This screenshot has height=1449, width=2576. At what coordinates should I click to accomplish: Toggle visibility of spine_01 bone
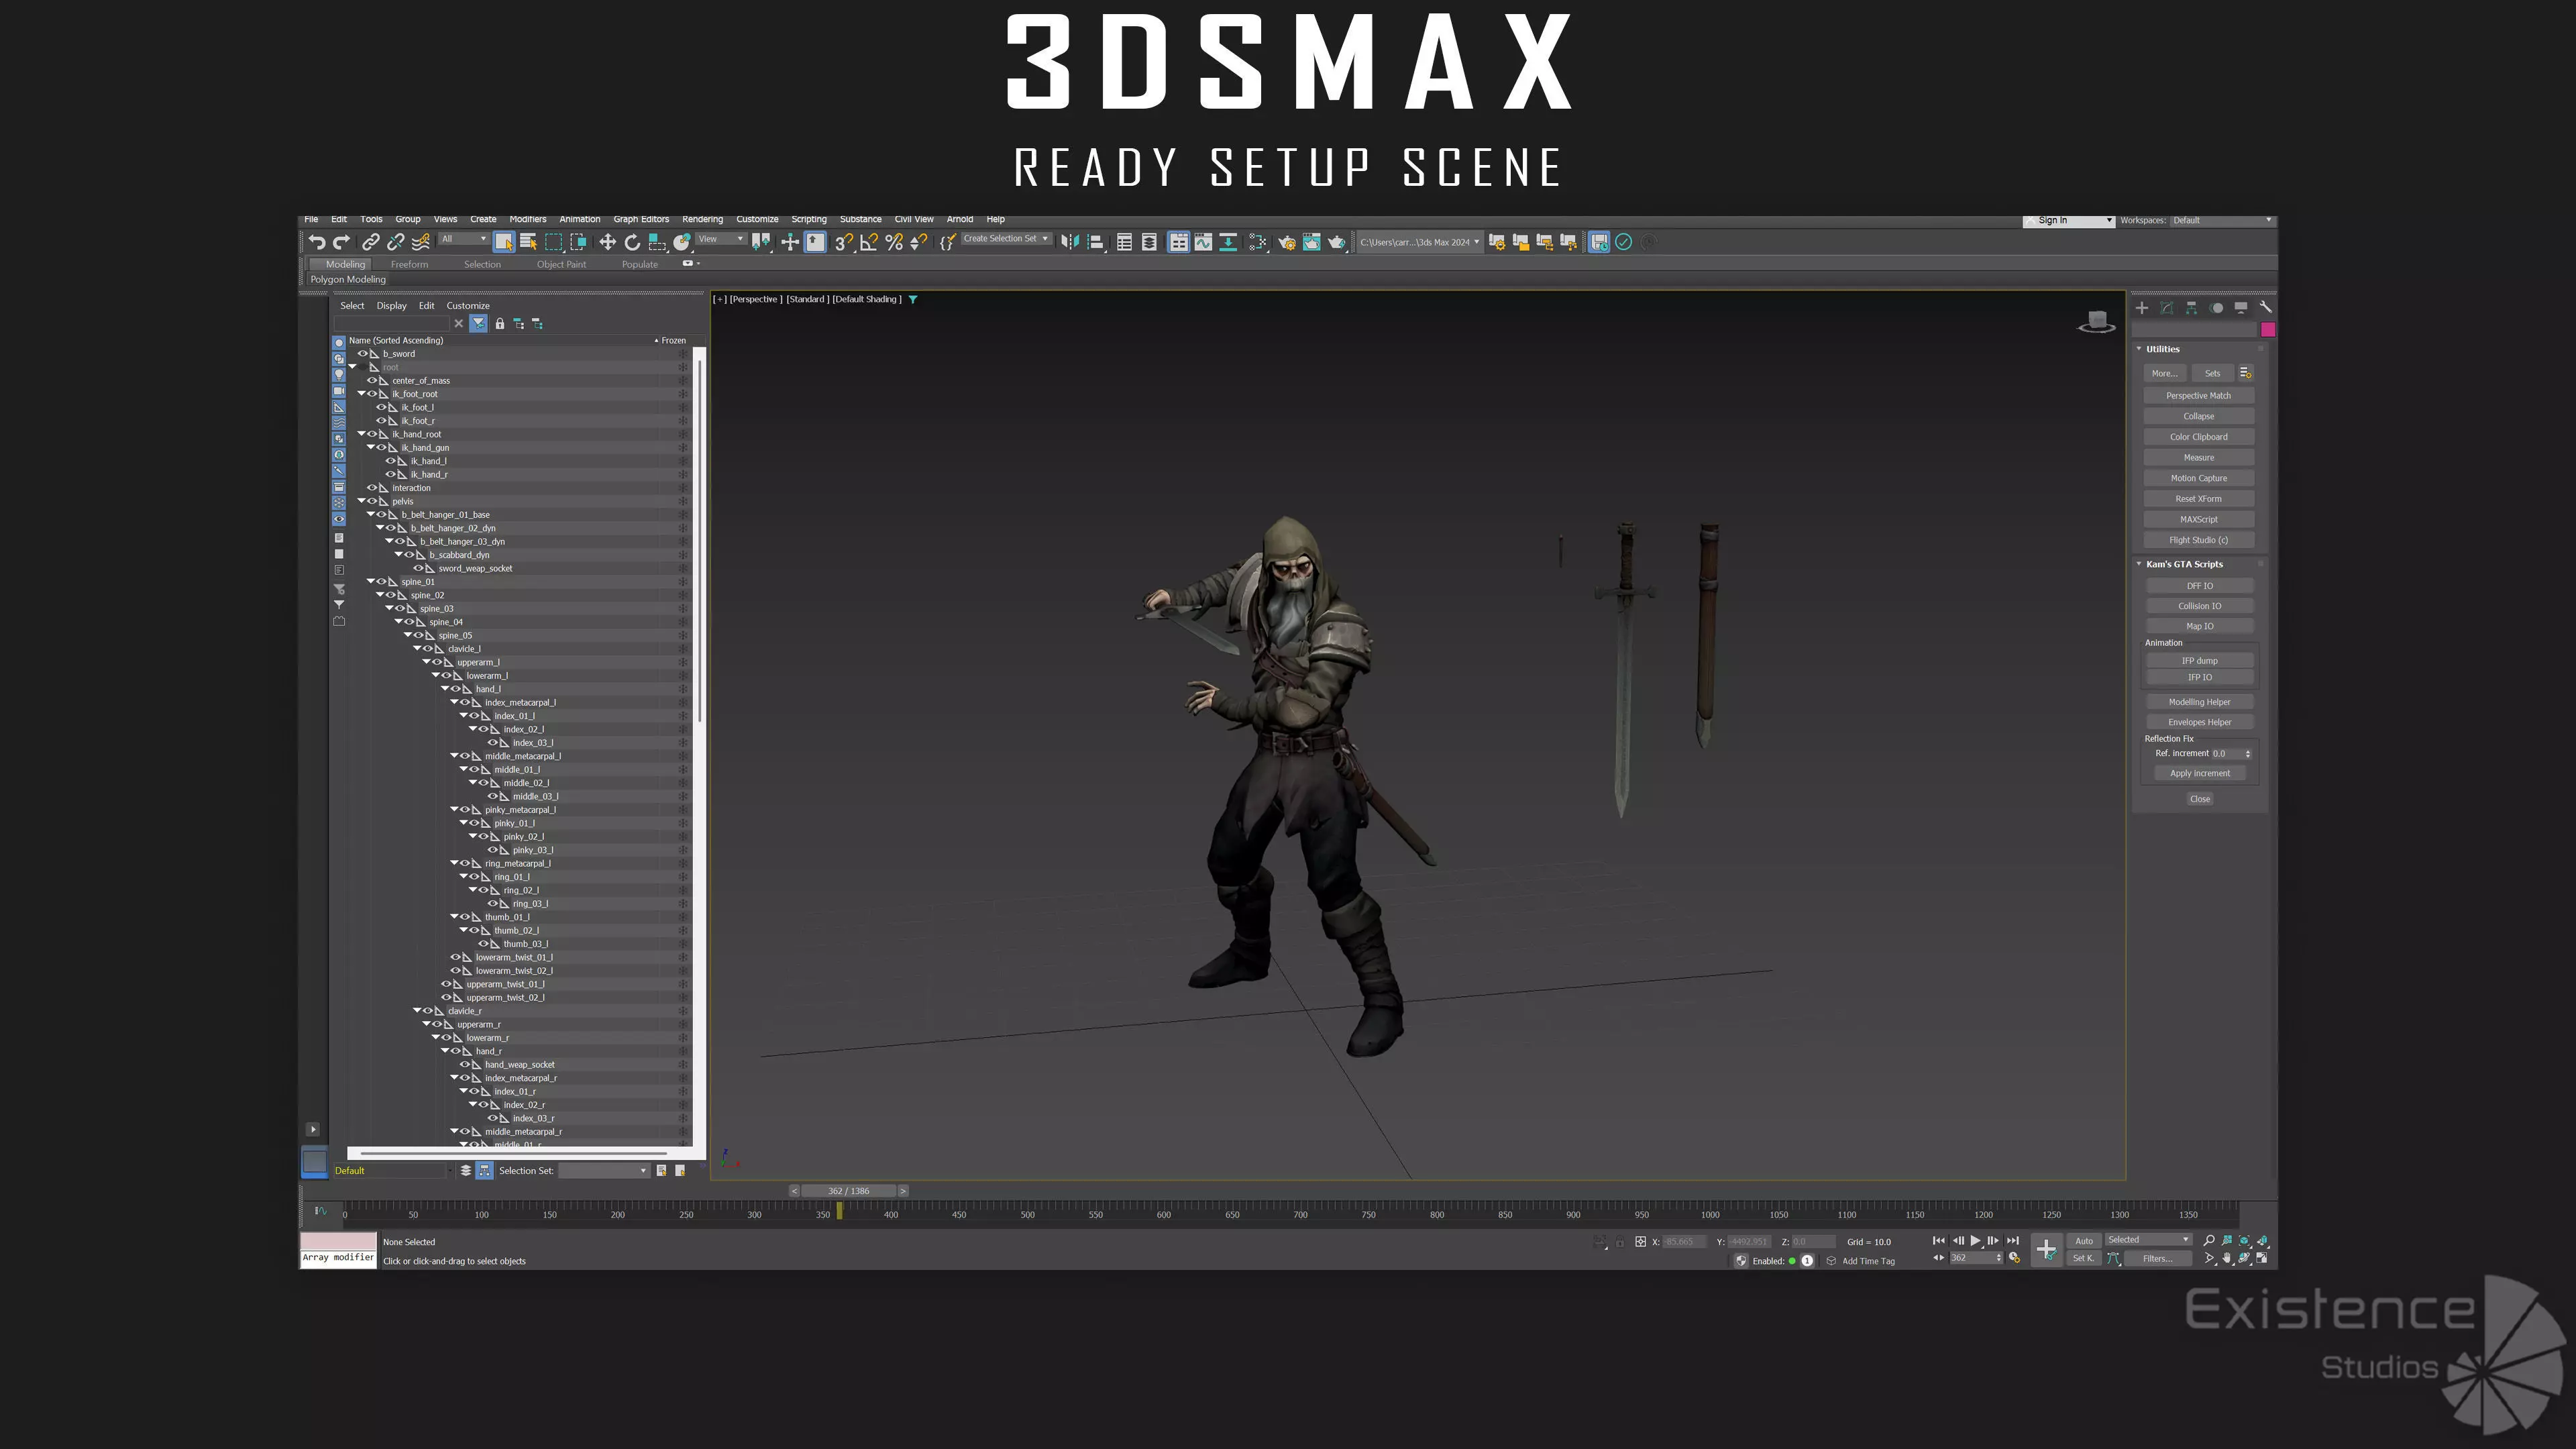click(381, 582)
